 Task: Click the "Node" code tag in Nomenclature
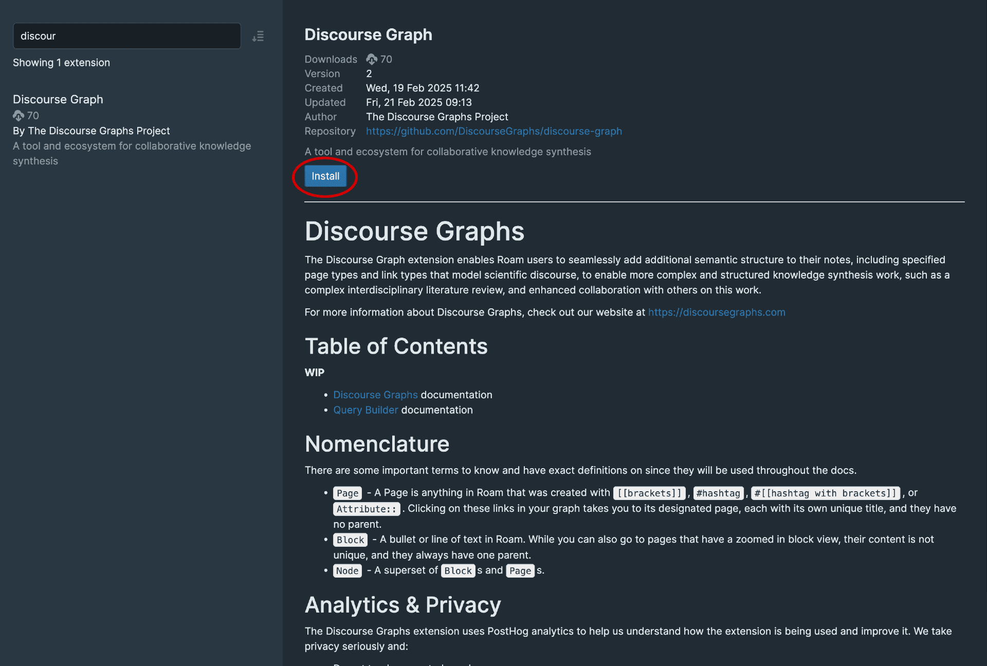point(347,571)
